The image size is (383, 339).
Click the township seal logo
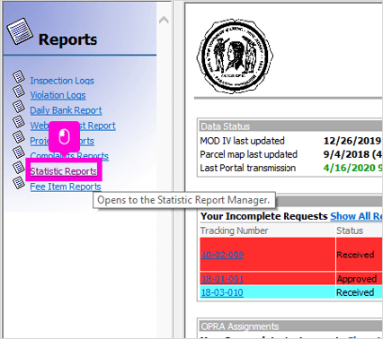coord(235,56)
